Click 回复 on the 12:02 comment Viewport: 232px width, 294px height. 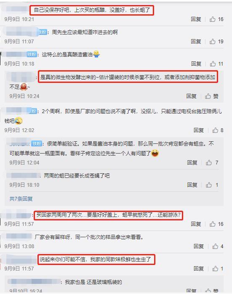click(x=199, y=130)
